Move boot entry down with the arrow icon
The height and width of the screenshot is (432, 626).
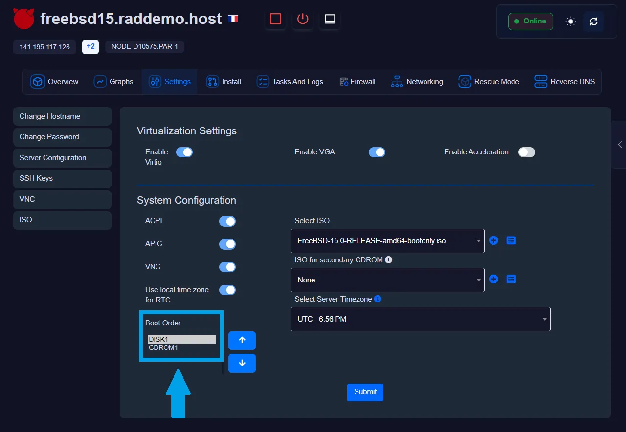[242, 363]
